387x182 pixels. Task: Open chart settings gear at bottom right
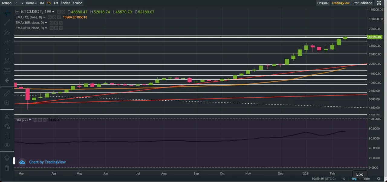point(379,178)
